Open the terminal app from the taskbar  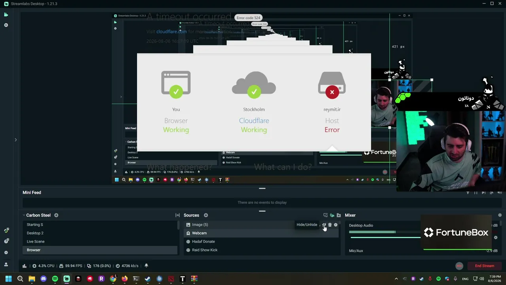[x=136, y=279]
